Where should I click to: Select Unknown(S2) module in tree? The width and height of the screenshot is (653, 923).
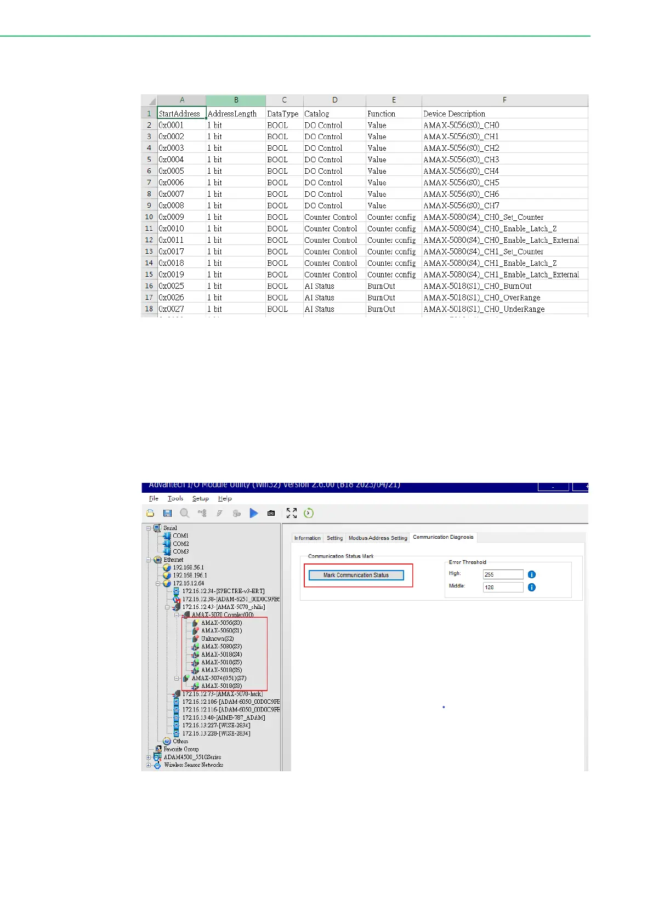pos(217,639)
